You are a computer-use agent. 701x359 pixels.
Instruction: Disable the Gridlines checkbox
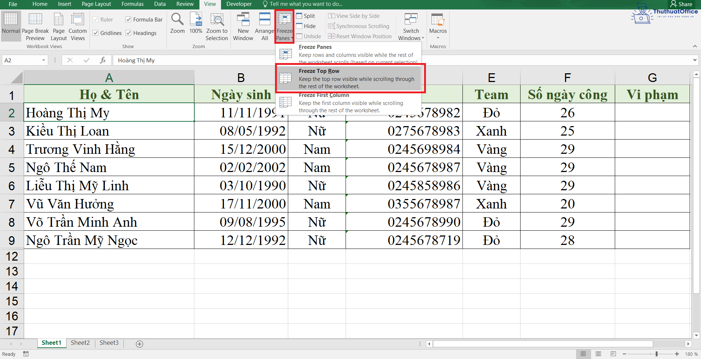(x=95, y=32)
